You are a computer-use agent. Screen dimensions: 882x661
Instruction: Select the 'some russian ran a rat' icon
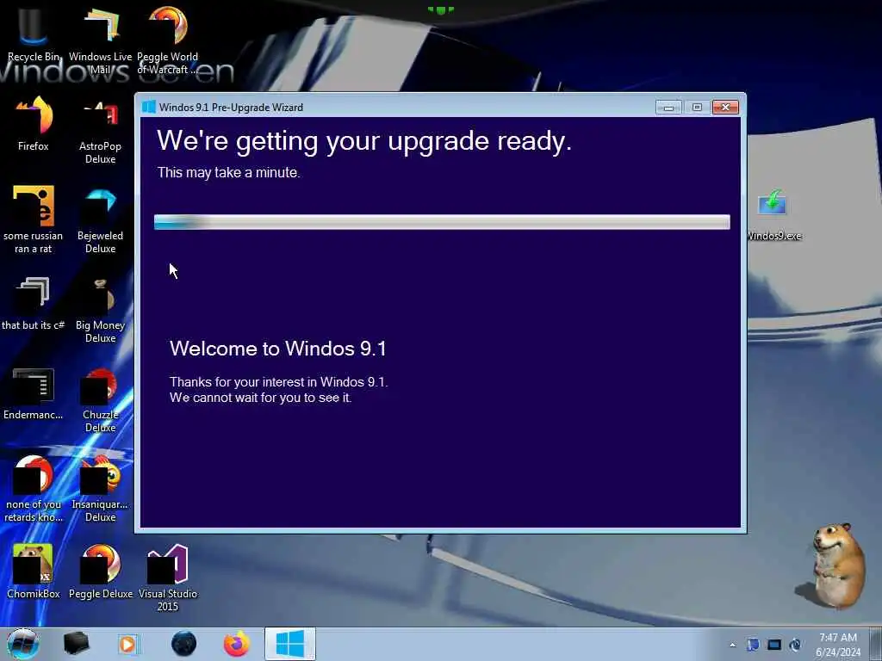tap(34, 219)
